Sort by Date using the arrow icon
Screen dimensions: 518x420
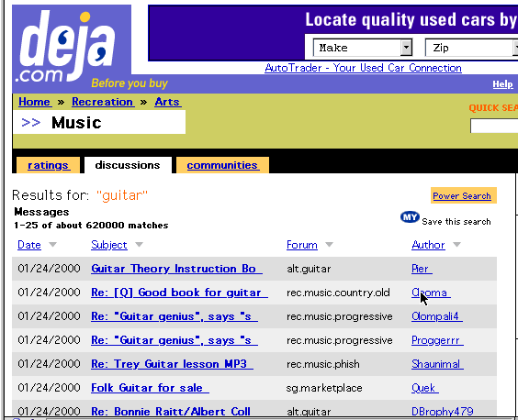click(x=52, y=245)
